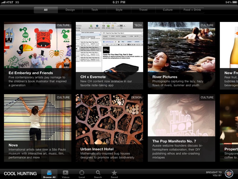Switch to the Travel category tab
238x179 pixels.
tap(143, 10)
